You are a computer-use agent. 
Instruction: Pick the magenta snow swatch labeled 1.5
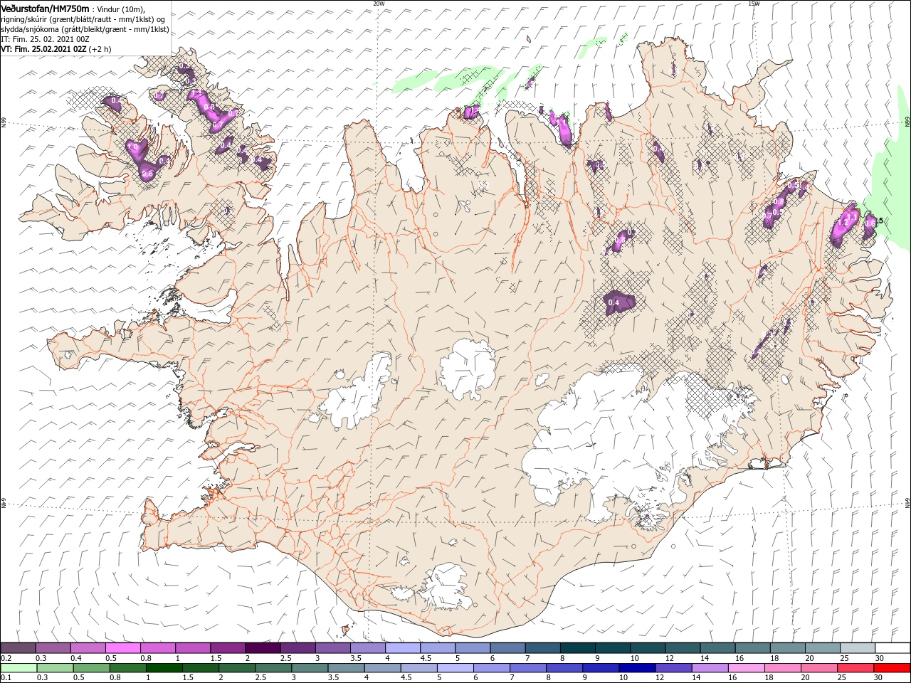[228, 648]
